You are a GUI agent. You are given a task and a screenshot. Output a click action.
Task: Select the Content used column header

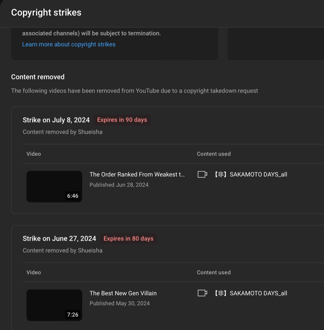point(214,154)
